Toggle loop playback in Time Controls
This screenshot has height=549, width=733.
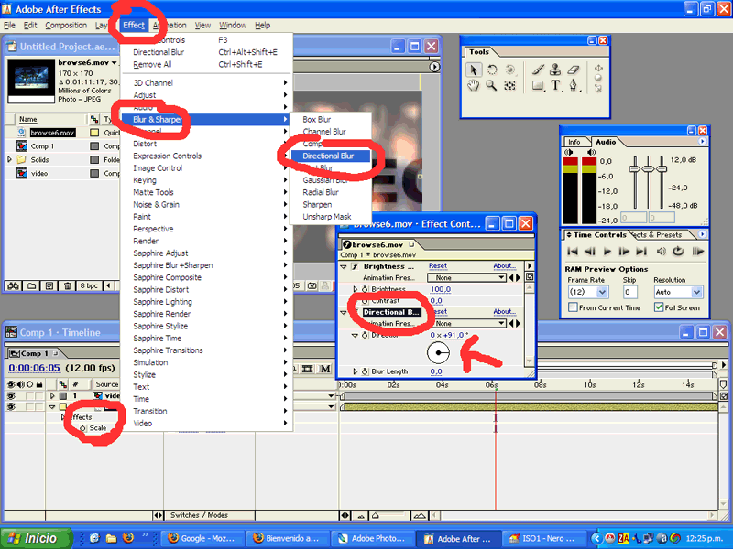coord(678,252)
